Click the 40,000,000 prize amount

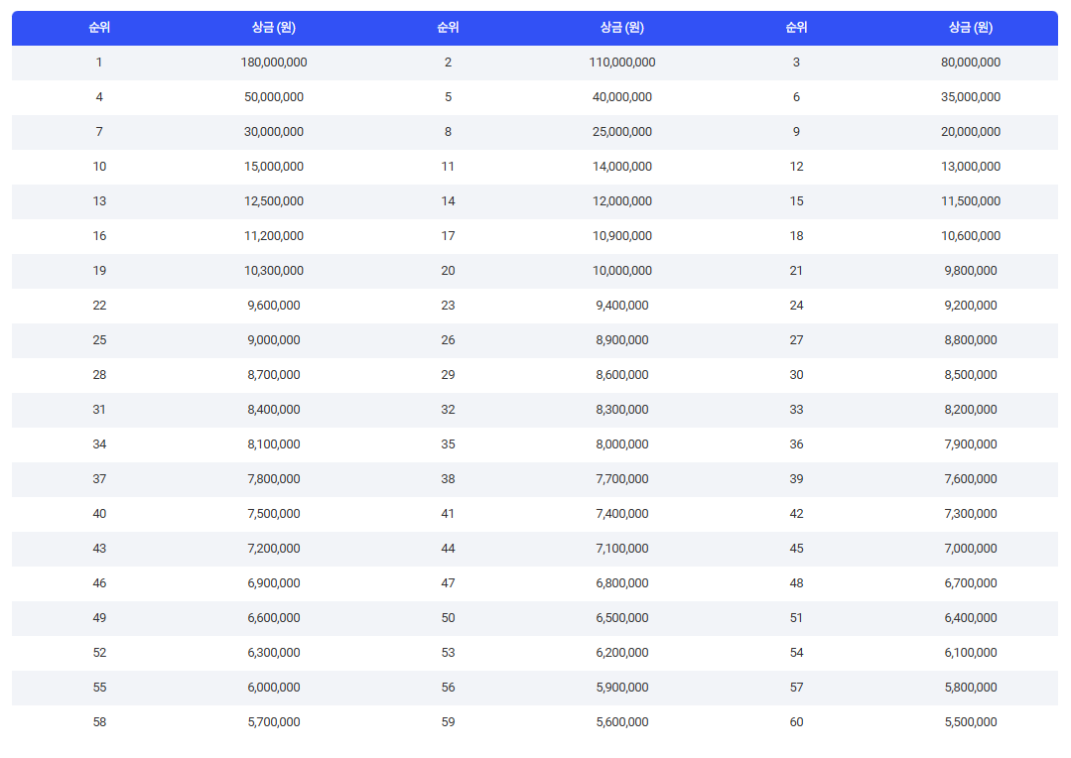(621, 97)
